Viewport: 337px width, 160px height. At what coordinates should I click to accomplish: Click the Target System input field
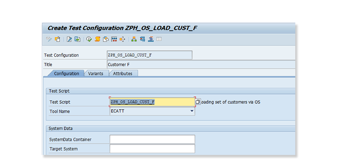[152, 149]
